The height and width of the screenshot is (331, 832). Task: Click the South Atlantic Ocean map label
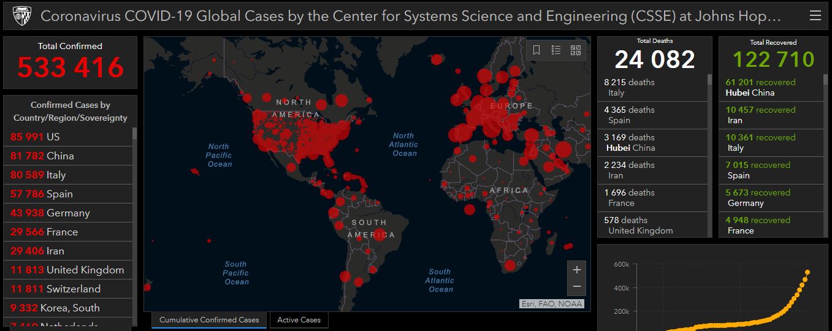tap(440, 281)
